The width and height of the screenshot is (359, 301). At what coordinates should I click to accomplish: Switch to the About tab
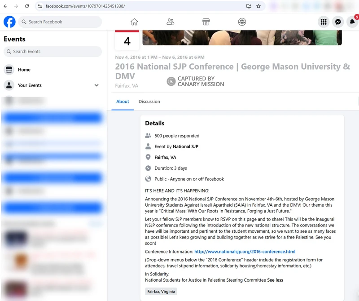coord(123,102)
